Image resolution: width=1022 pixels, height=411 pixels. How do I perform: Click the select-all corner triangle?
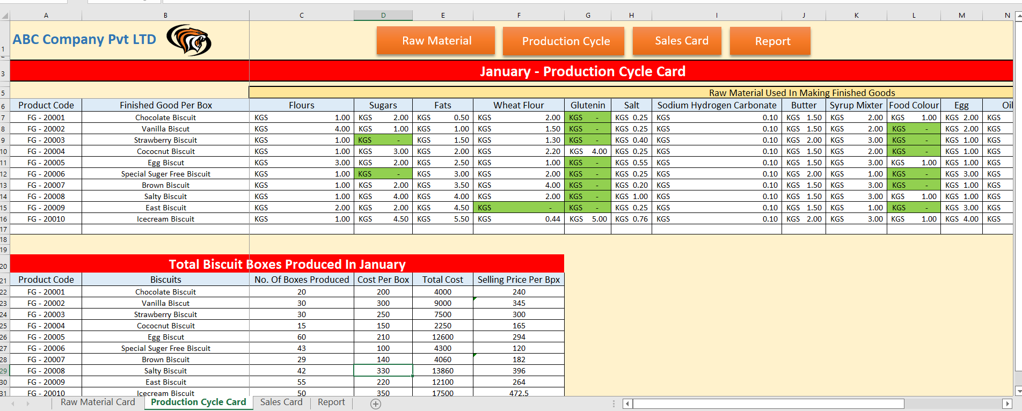tap(5, 16)
